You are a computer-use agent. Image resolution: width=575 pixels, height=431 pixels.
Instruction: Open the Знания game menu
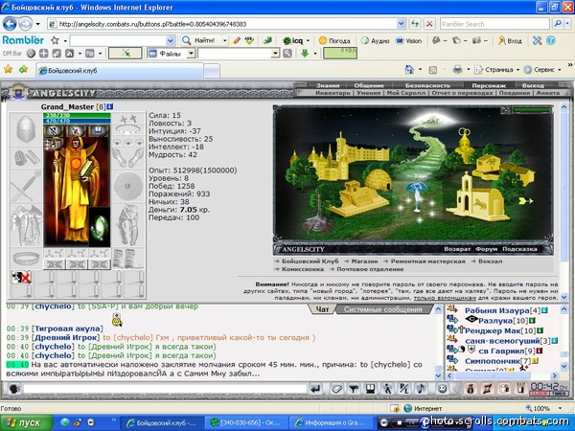coord(328,85)
